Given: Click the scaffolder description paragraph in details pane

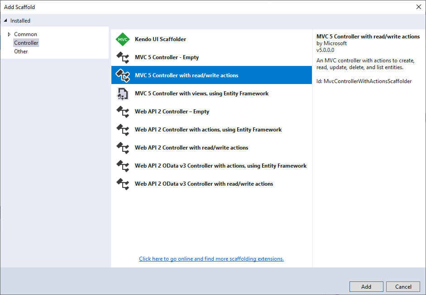Looking at the screenshot, I should click(365, 64).
